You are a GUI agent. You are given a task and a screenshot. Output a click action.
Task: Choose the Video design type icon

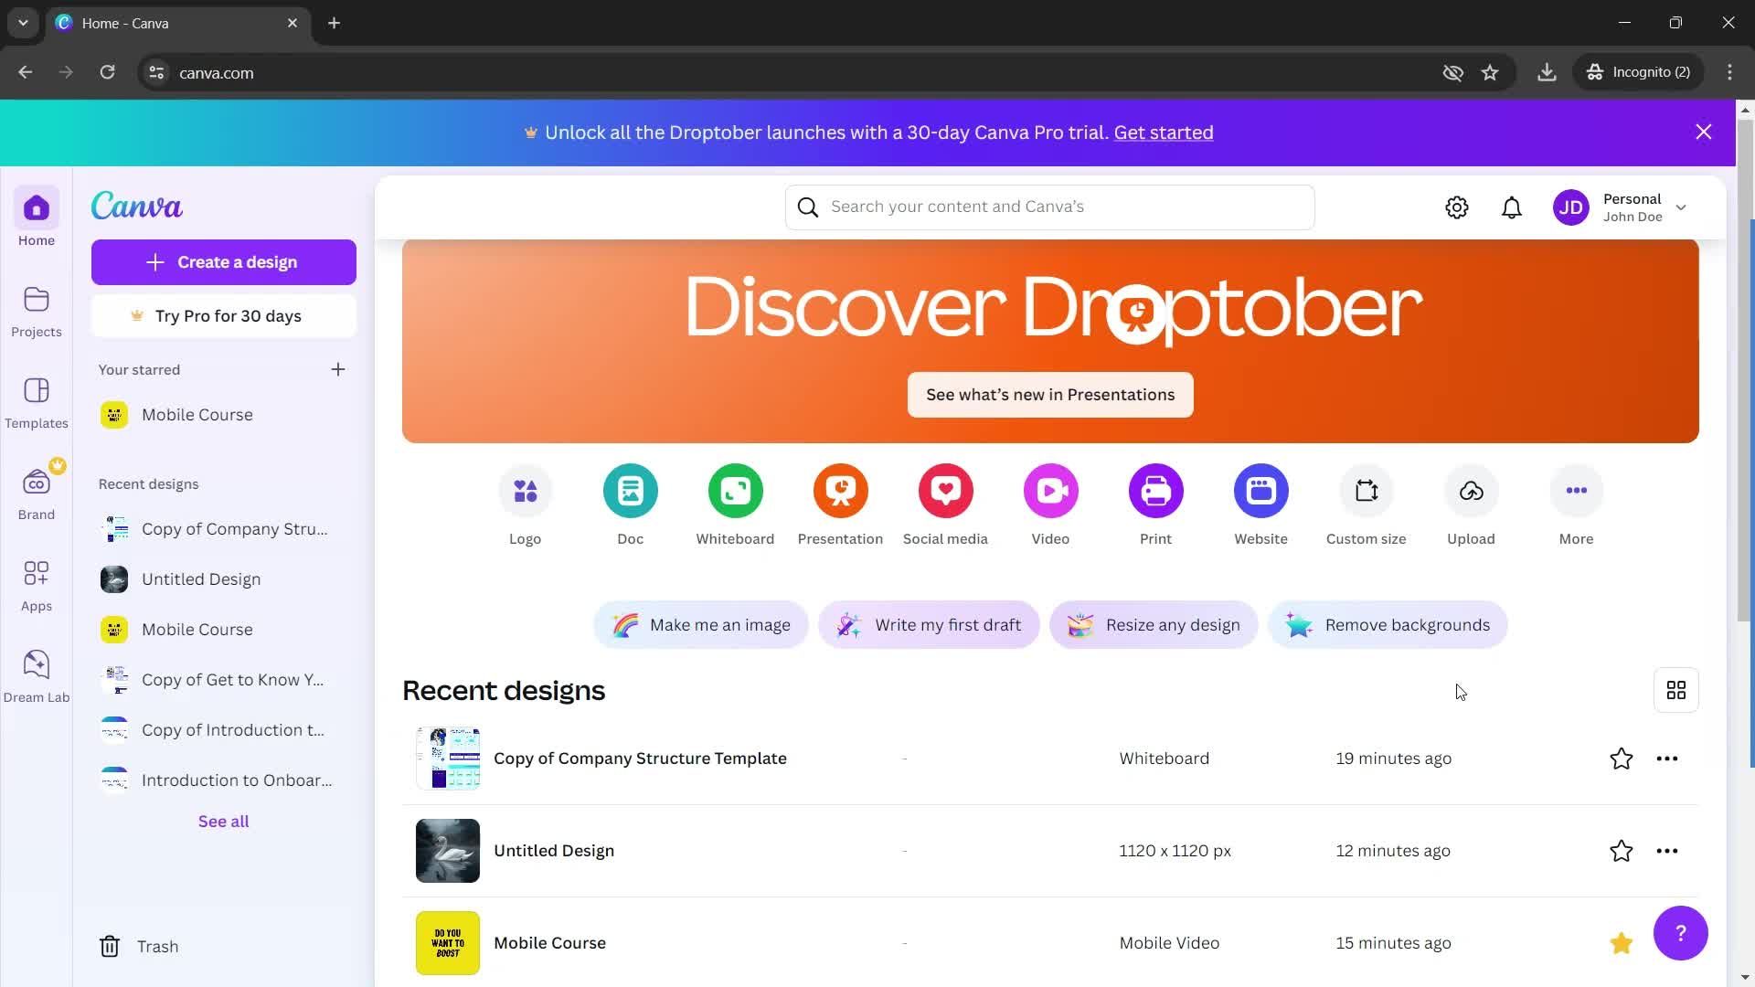point(1051,492)
